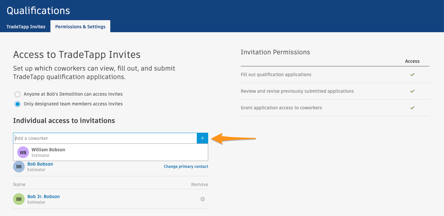This screenshot has width=444, height=216.
Task: Focus the Add a coworker input field
Action: coord(105,138)
